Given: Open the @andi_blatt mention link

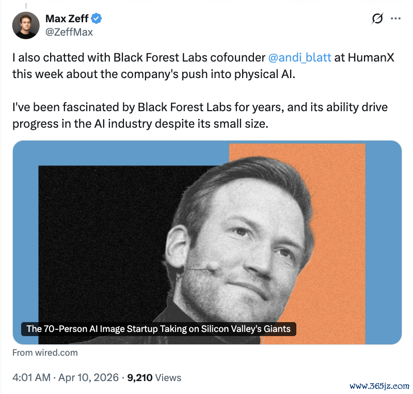Looking at the screenshot, I should click(299, 57).
